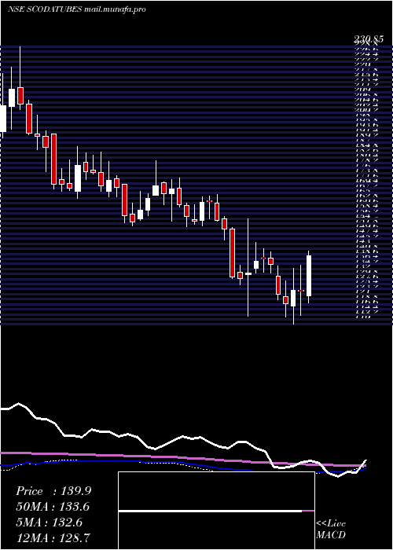Select the 'Price : 139.9' readout

[53, 491]
